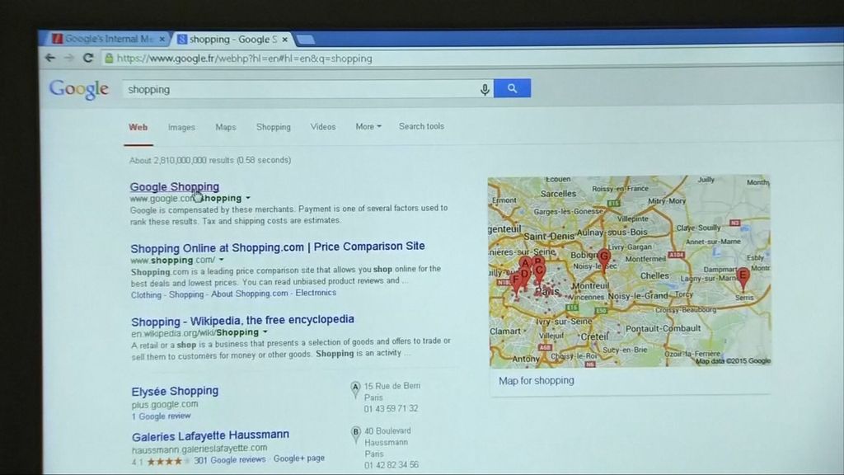
Task: Close the Google's Internal Me tab
Action: click(x=162, y=40)
